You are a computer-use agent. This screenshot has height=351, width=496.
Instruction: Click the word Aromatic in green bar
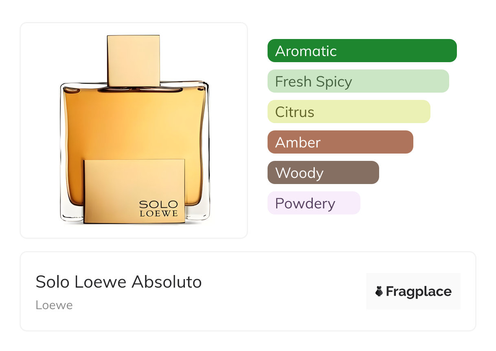[x=306, y=51]
